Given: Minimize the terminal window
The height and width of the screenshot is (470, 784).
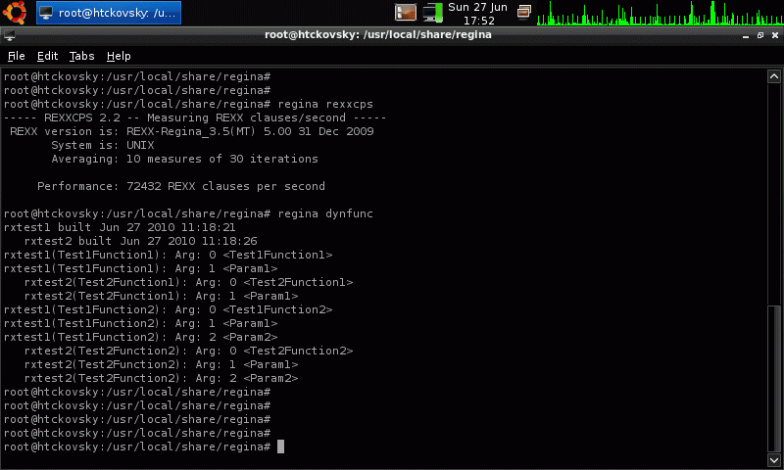Looking at the screenshot, I should (742, 35).
